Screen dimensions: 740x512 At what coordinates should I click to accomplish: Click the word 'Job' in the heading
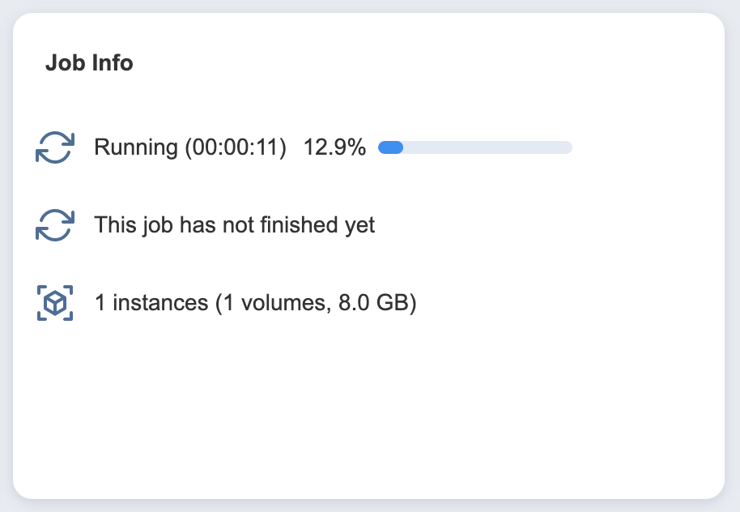click(66, 63)
